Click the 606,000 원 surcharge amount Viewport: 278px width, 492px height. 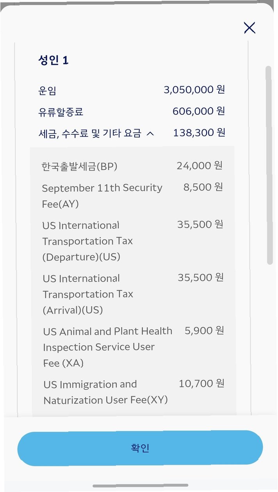coord(199,111)
